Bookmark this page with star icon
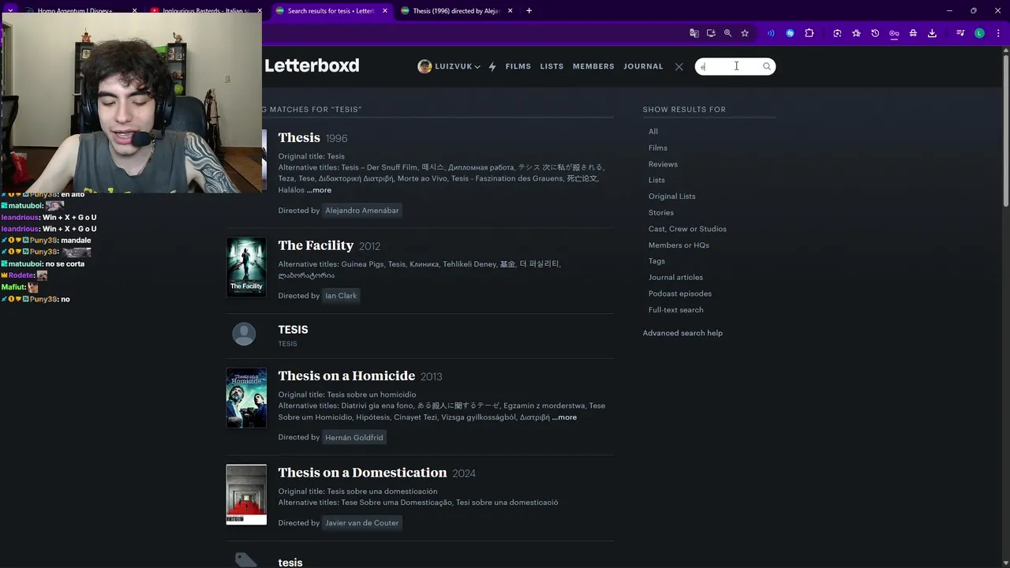This screenshot has width=1010, height=568. coord(745,33)
